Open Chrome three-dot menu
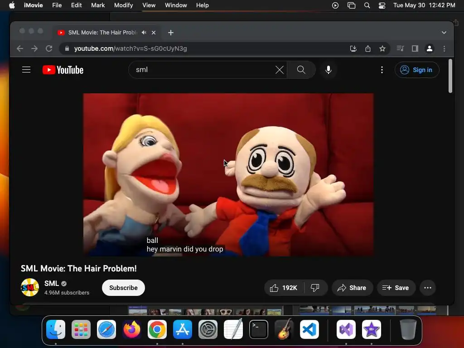The width and height of the screenshot is (464, 348). click(x=444, y=48)
